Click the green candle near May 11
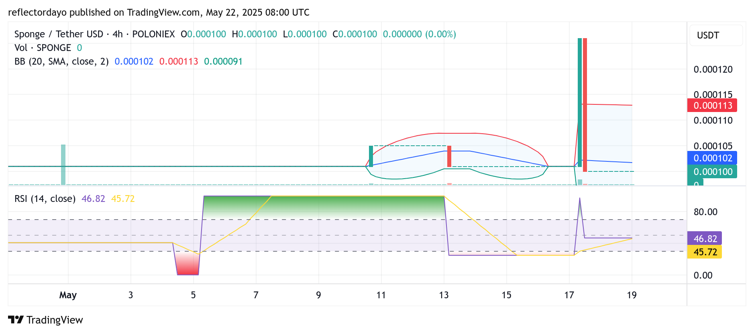754x334 pixels. [x=371, y=156]
